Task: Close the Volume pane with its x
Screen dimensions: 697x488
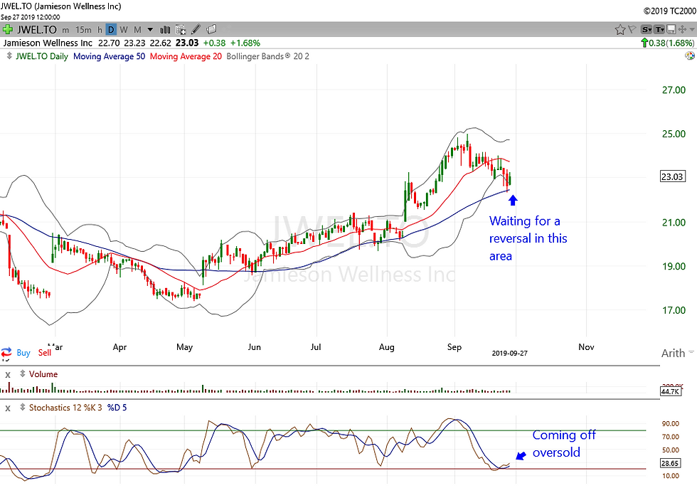Action: 8,375
